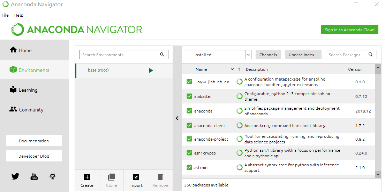Go to the Home tab
Viewport: 385px width, 192px height.
[35, 50]
